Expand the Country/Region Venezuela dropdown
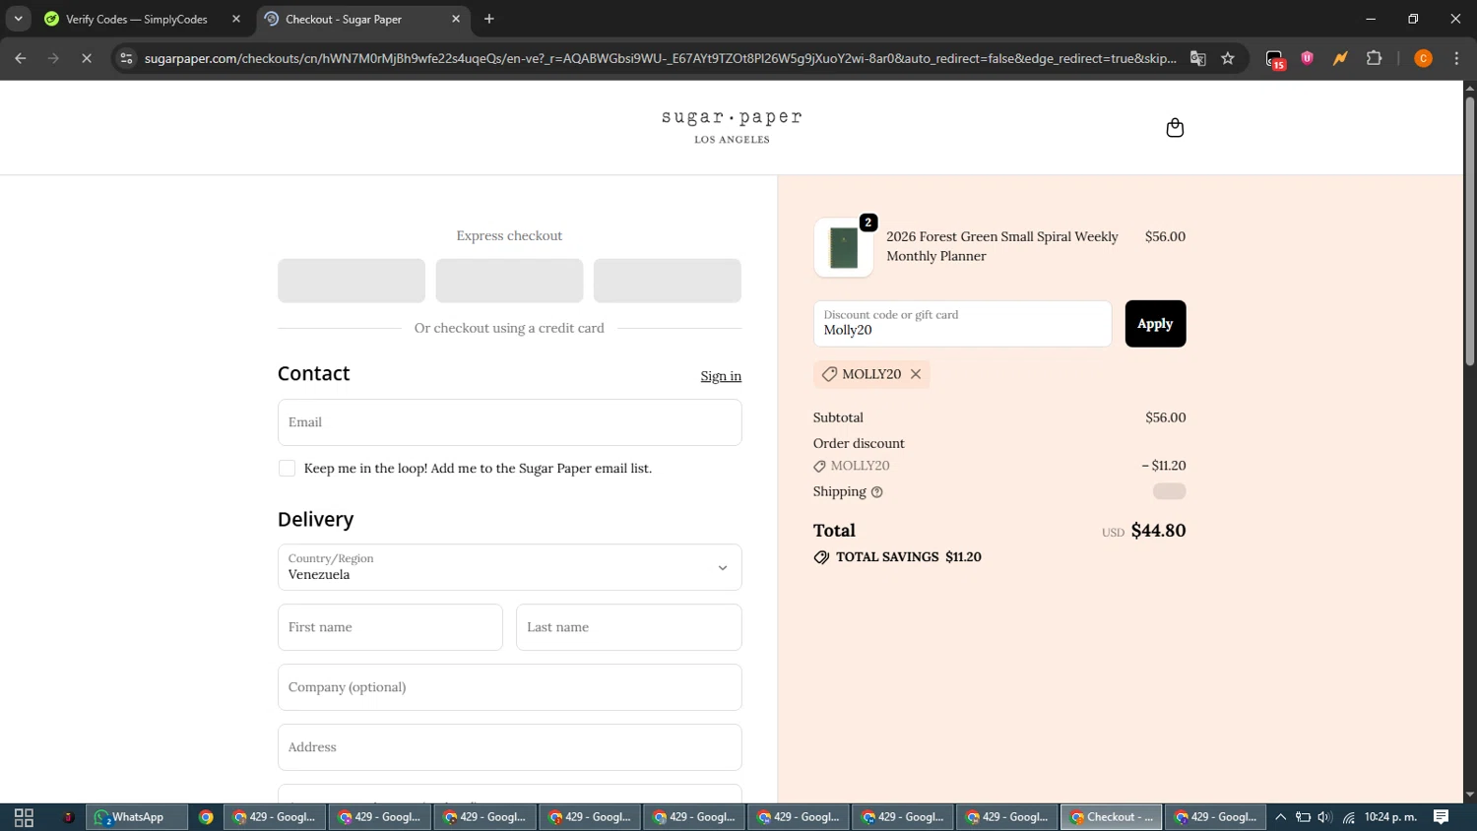Screen dimensions: 1477x831 click(x=509, y=567)
